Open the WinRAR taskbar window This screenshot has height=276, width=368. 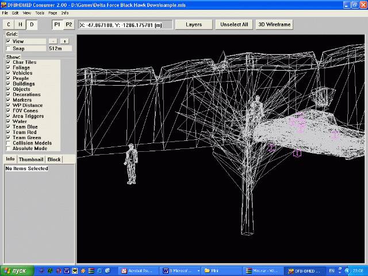[263, 271]
